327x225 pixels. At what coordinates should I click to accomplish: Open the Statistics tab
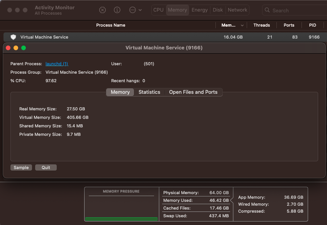tap(149, 92)
